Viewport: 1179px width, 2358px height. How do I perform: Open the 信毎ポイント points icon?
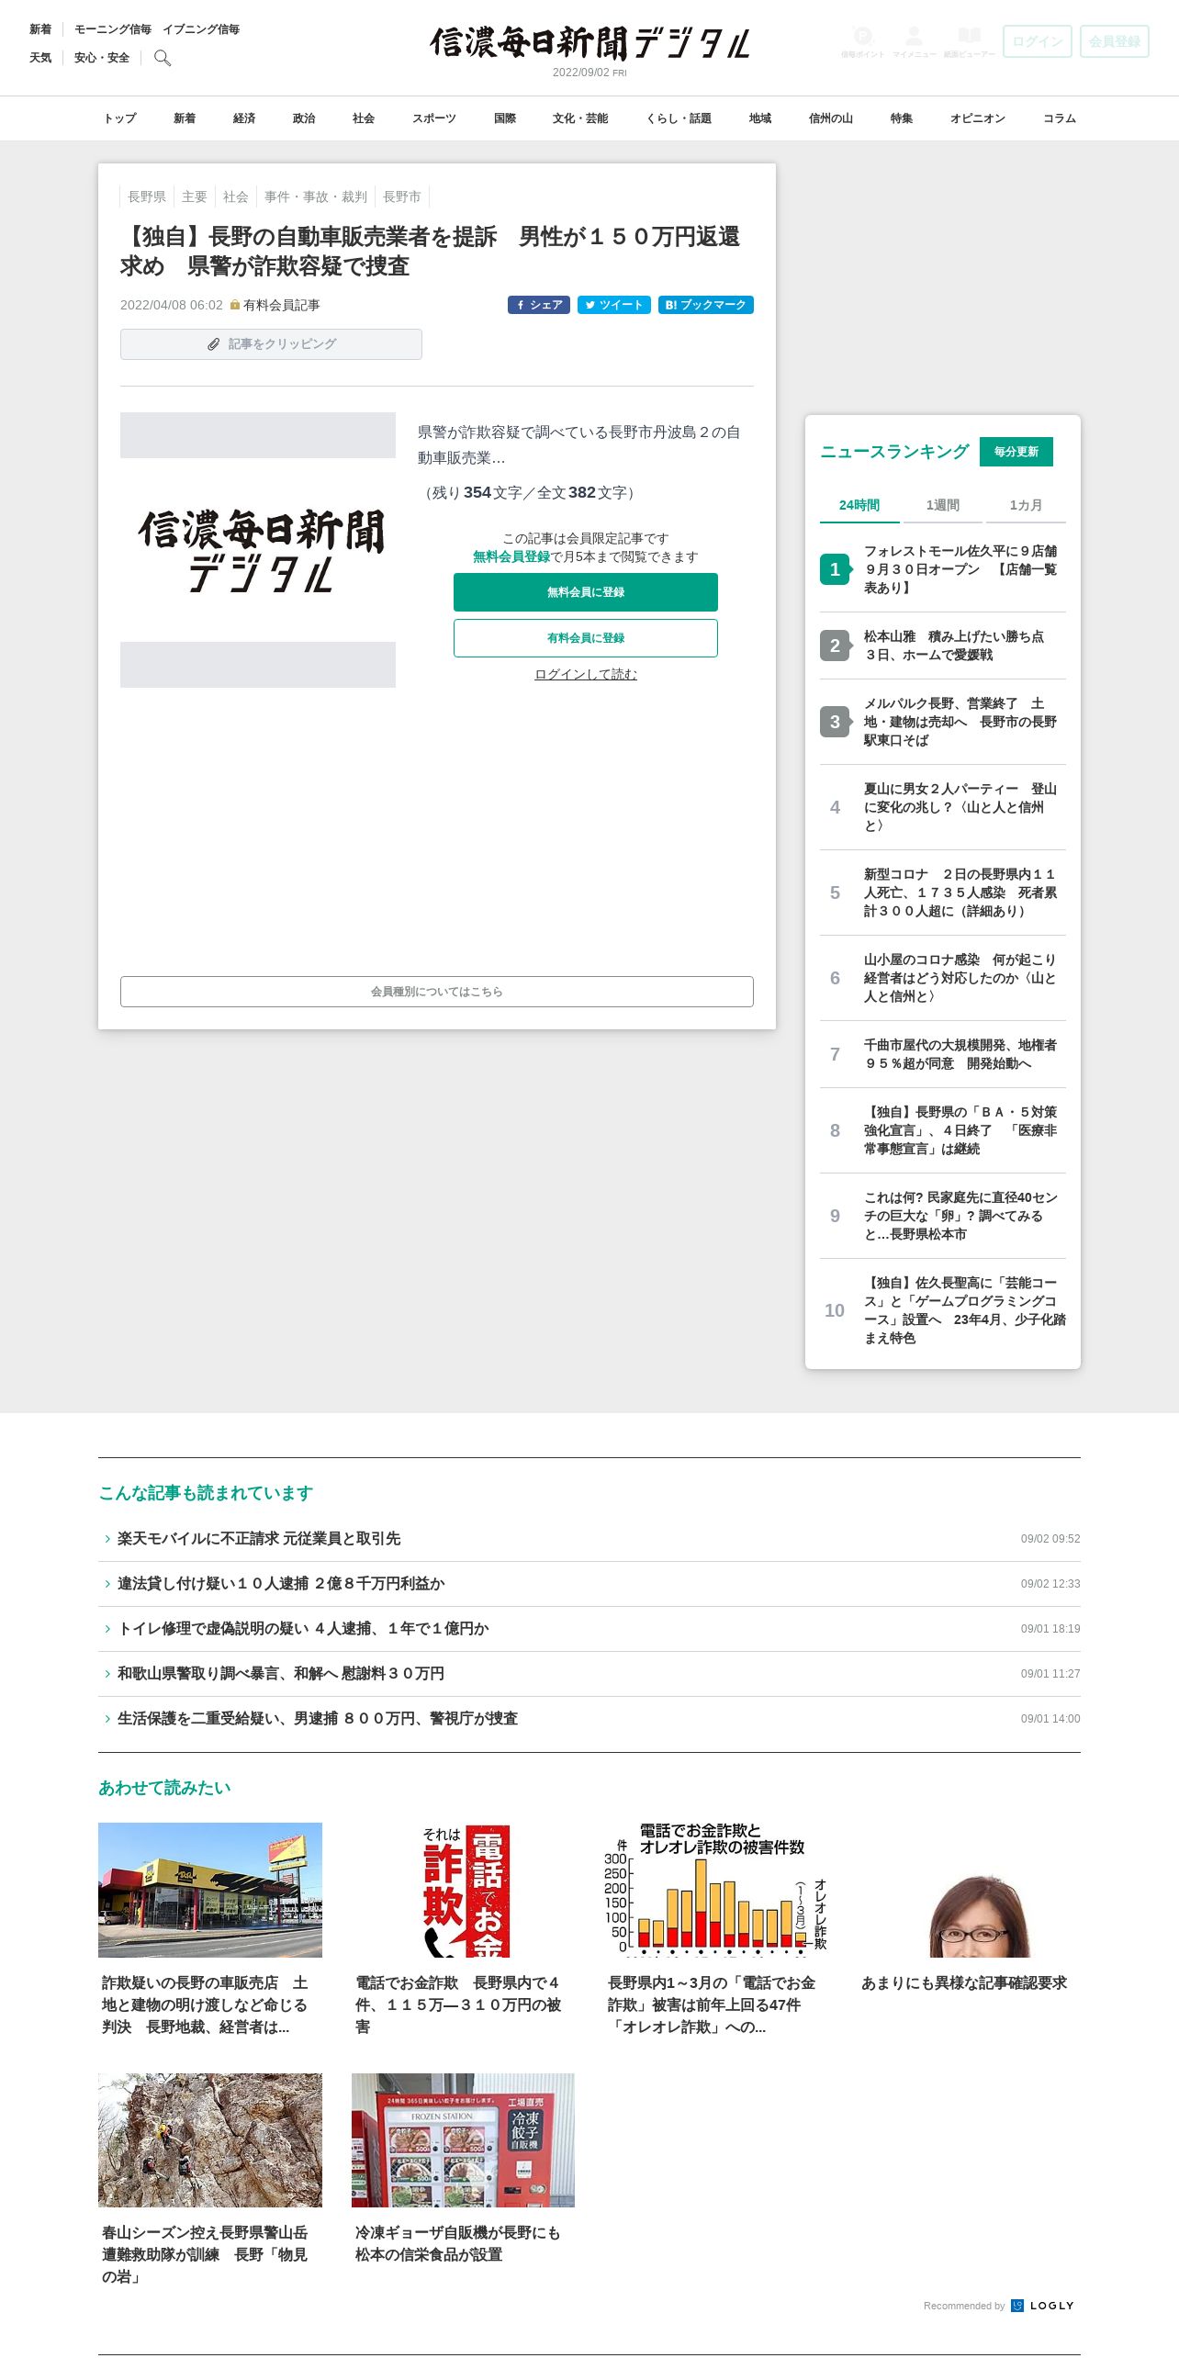862,41
